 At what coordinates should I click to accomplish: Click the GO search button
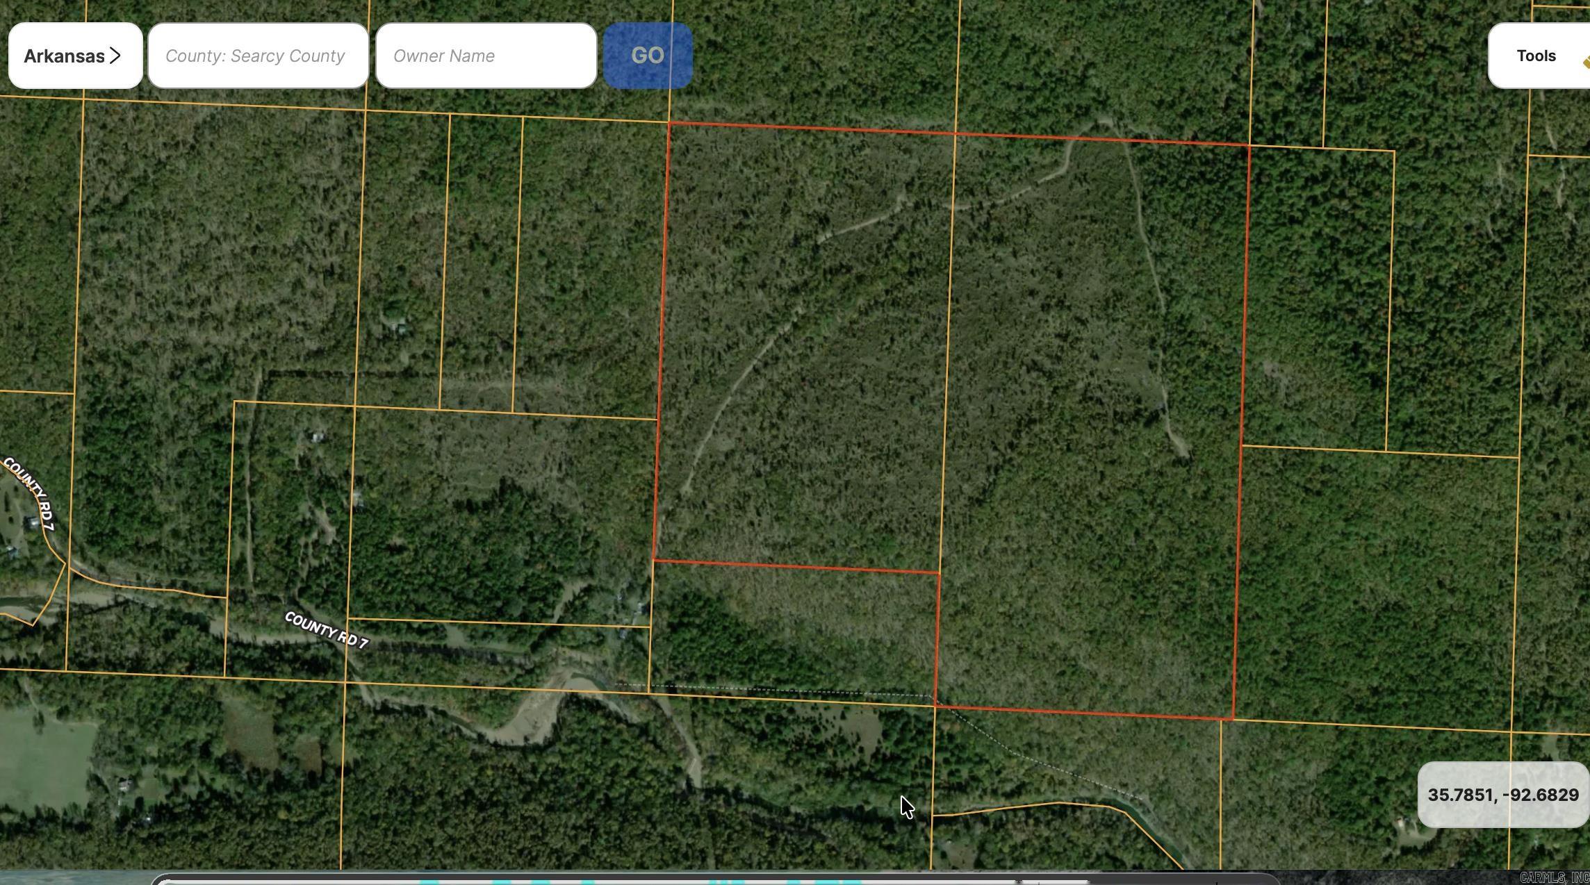point(647,56)
